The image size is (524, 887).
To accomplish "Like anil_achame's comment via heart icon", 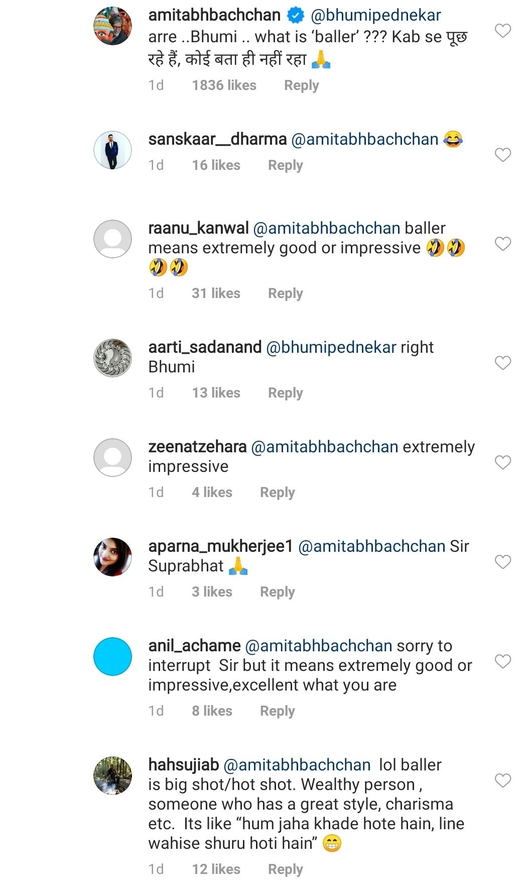I will [502, 661].
